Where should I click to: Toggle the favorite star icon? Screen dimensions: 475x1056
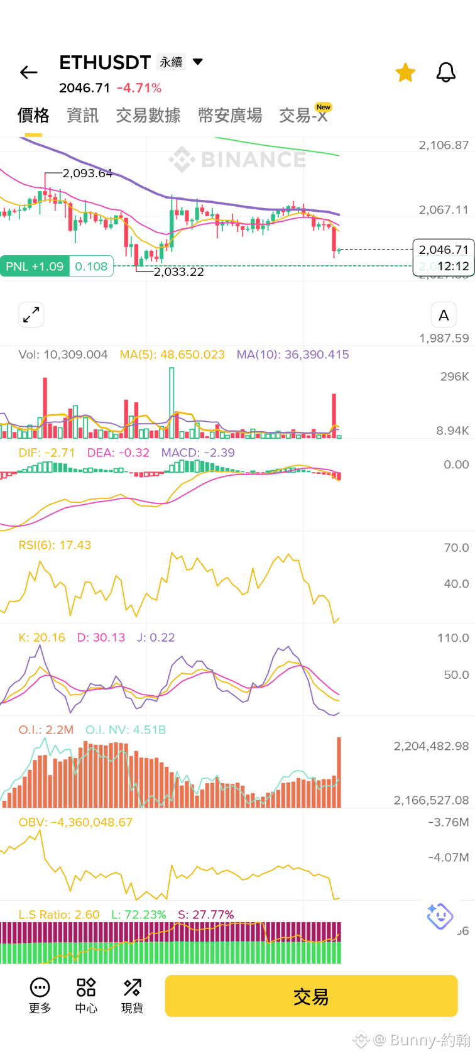pyautogui.click(x=405, y=73)
